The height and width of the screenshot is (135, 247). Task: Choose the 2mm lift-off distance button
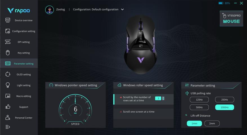[212, 124]
